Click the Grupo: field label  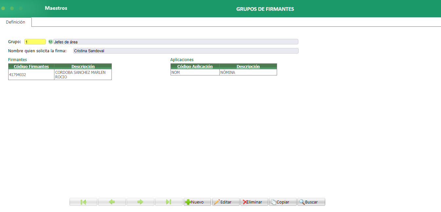tap(15, 42)
